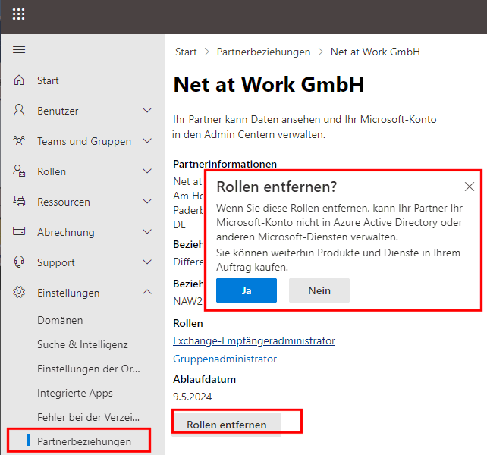
Task: Open the Exchange-Empfängeradministrator role link
Action: click(x=254, y=341)
